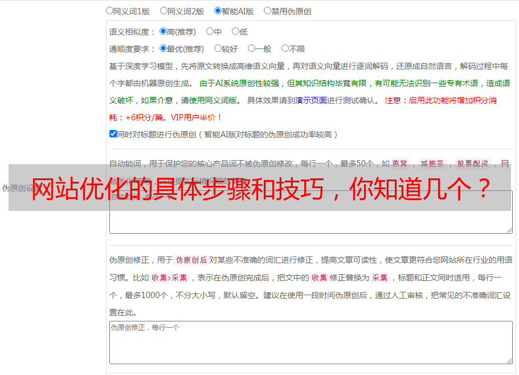Open the 演示页面 link
The image size is (519, 375).
[310, 100]
